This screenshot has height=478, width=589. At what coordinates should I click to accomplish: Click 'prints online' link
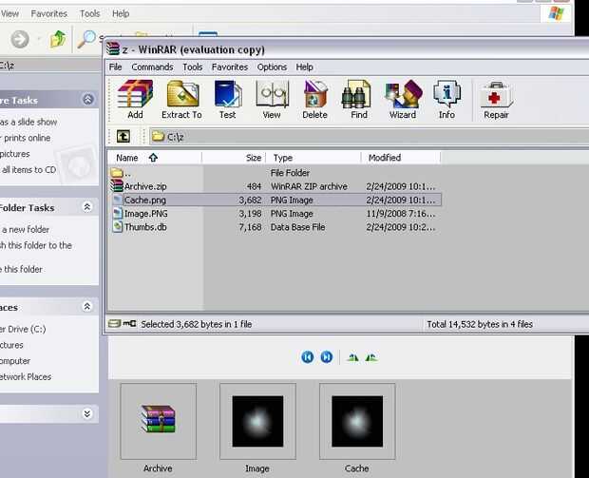point(25,138)
